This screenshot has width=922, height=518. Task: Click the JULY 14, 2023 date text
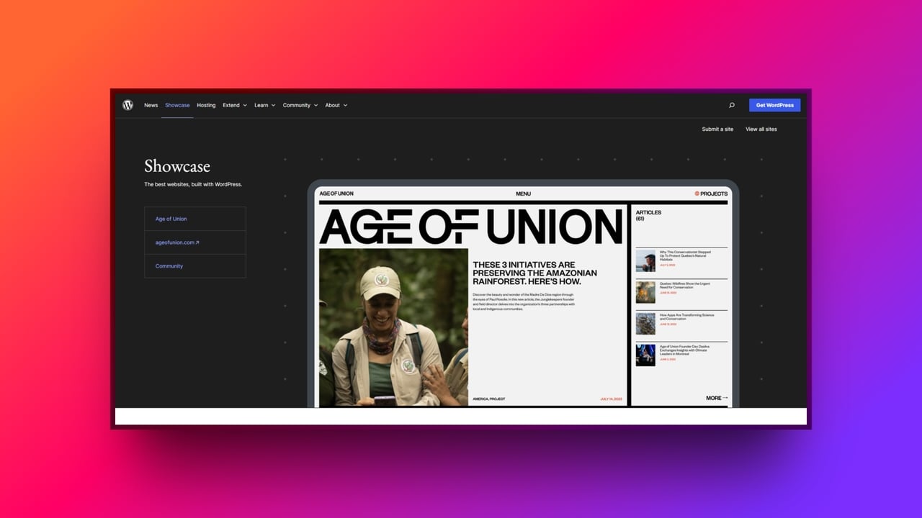611,399
